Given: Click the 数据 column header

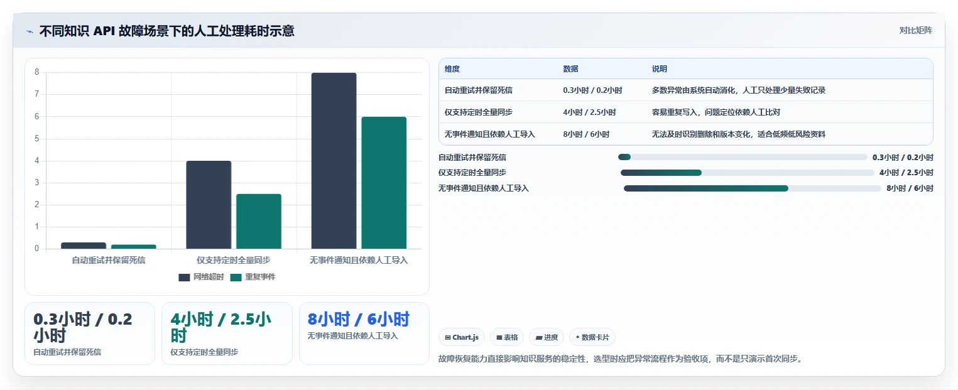Looking at the screenshot, I should tap(571, 69).
